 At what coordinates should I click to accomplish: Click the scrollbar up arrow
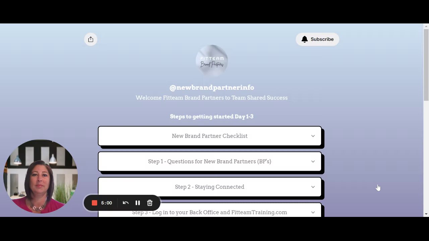[x=426, y=26]
